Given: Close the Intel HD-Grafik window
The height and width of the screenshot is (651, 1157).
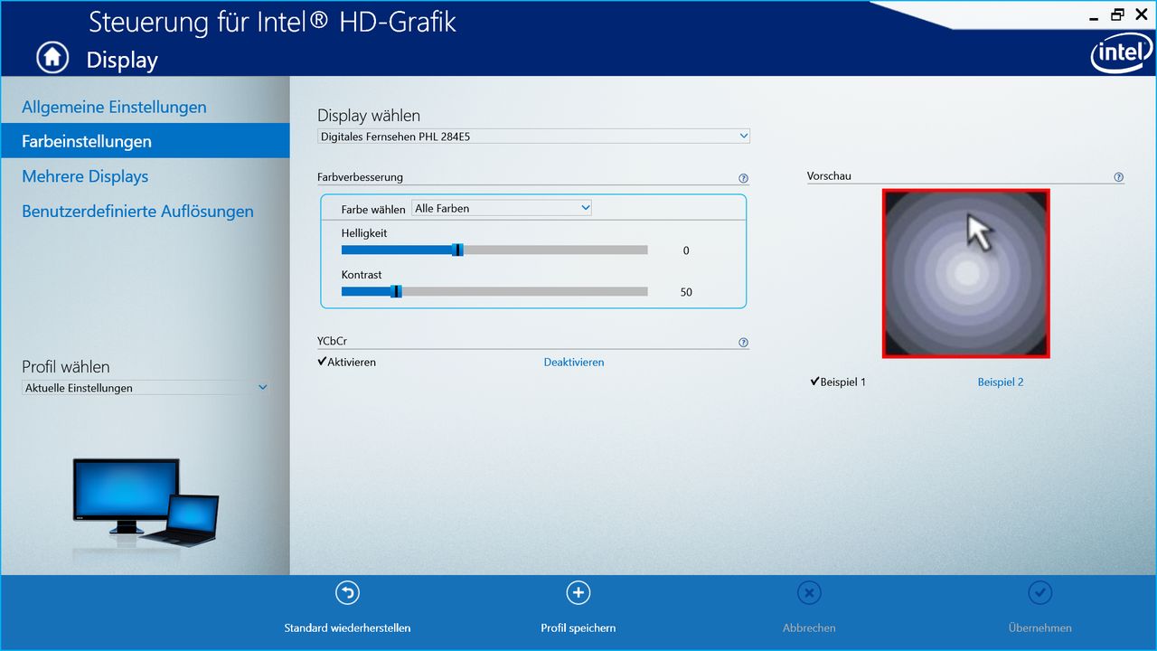Looking at the screenshot, I should click(1141, 14).
